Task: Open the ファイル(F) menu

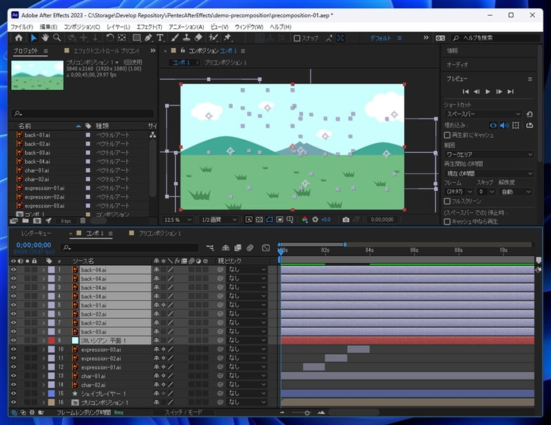Action: click(x=22, y=27)
